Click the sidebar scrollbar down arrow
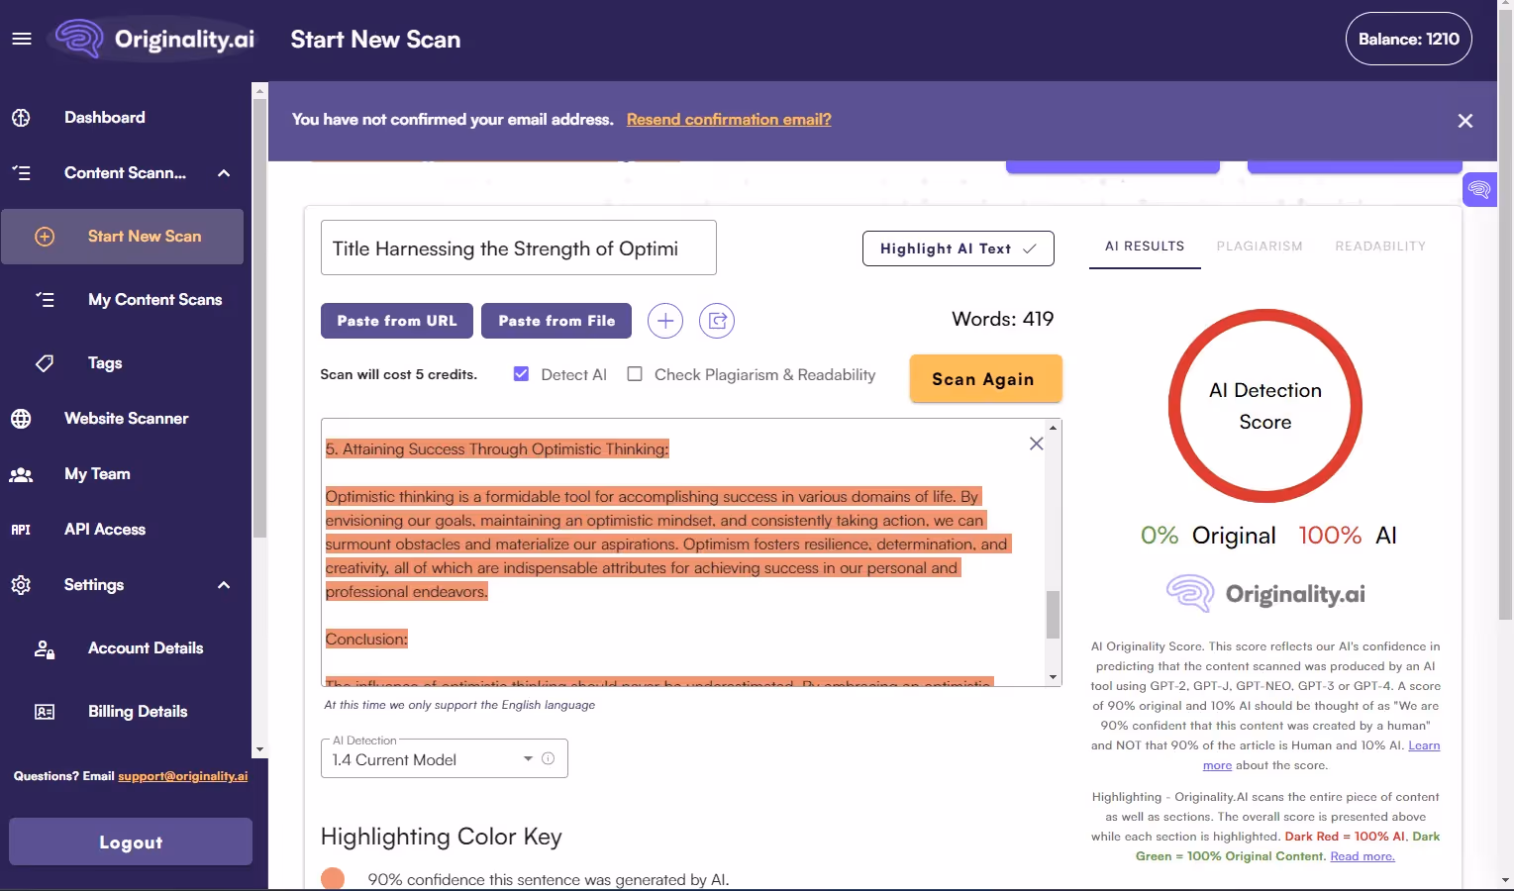This screenshot has height=891, width=1514. point(259,750)
